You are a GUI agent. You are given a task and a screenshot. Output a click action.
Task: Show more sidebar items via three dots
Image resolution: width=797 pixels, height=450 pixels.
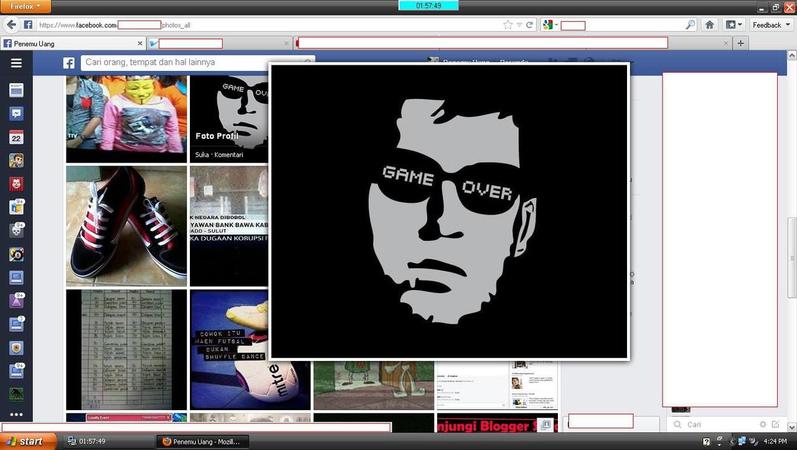tap(16, 415)
